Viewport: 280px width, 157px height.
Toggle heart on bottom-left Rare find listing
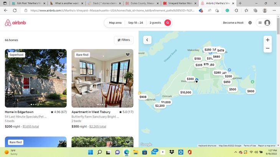click(x=61, y=142)
